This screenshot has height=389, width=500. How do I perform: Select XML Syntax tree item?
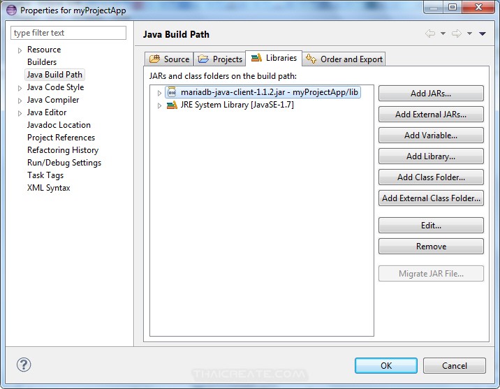(x=48, y=188)
